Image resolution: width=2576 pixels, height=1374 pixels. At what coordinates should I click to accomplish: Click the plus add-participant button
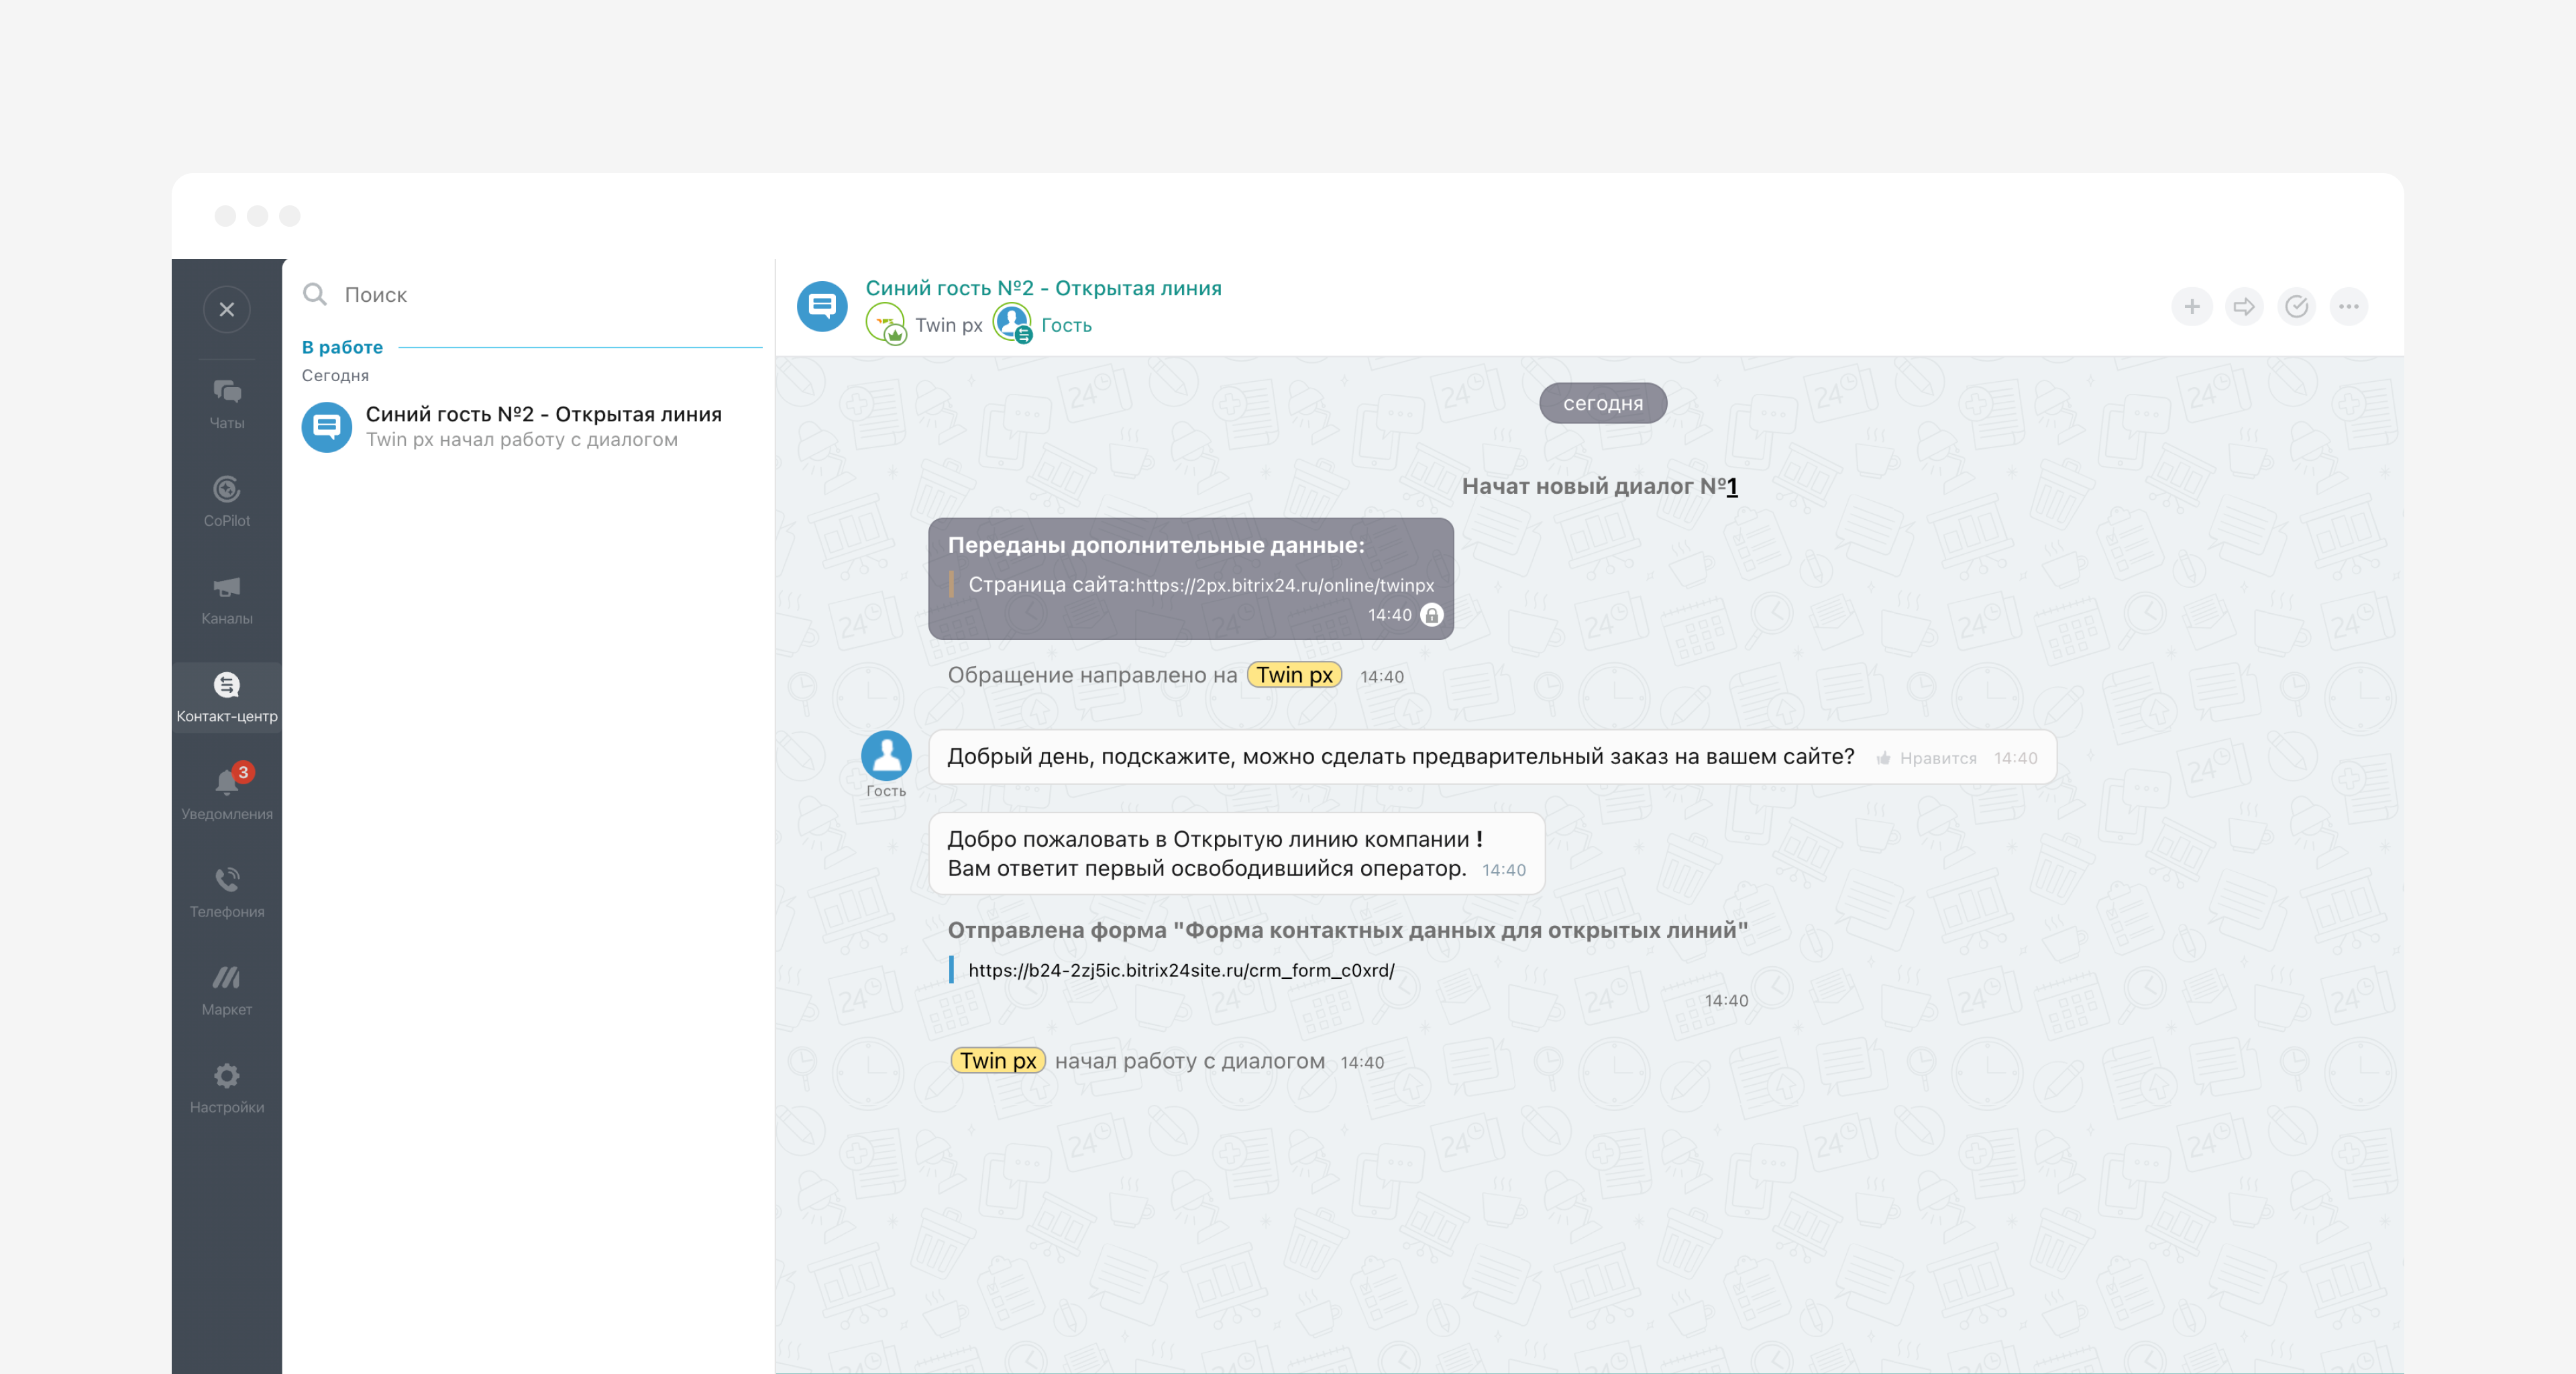point(2191,307)
